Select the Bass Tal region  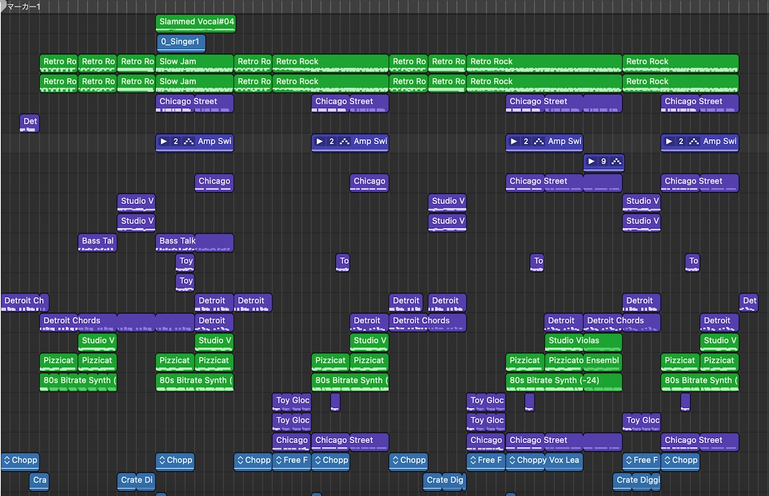pos(98,243)
